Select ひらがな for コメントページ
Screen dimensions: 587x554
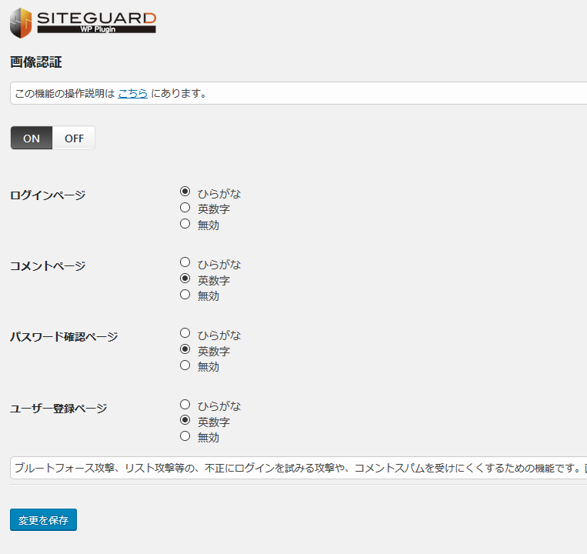pyautogui.click(x=185, y=262)
